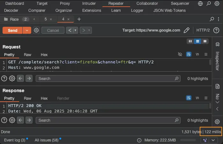Image resolution: width=223 pixels, height=144 pixels.
Task: Add a new Repeater tab with plus
Action: [x=79, y=19]
